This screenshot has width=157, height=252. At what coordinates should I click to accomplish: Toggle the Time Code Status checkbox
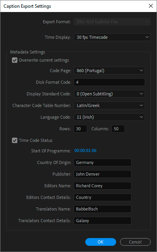click(15, 140)
